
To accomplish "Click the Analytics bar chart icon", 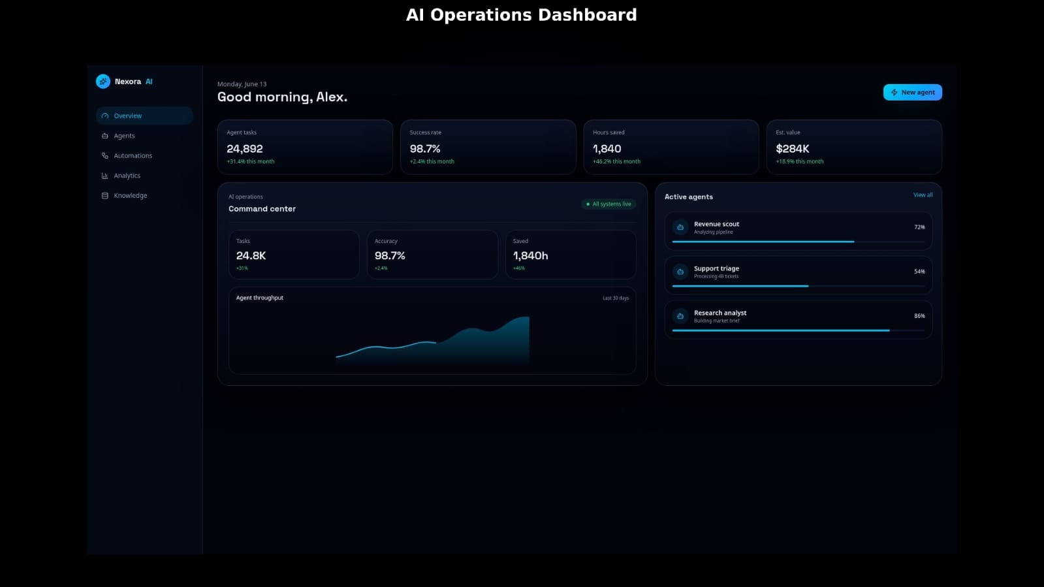I will (x=105, y=176).
